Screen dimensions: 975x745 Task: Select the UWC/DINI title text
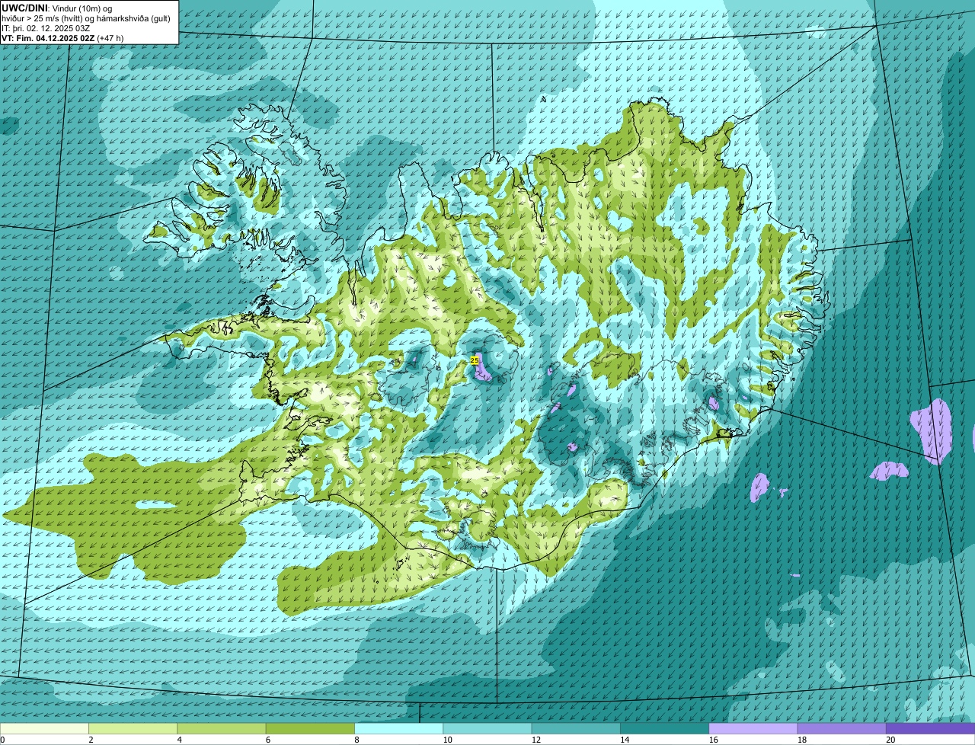pyautogui.click(x=25, y=8)
